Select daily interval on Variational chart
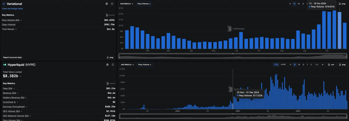Image resolution: width=349 pixels, height=121 pixels. point(290,4)
